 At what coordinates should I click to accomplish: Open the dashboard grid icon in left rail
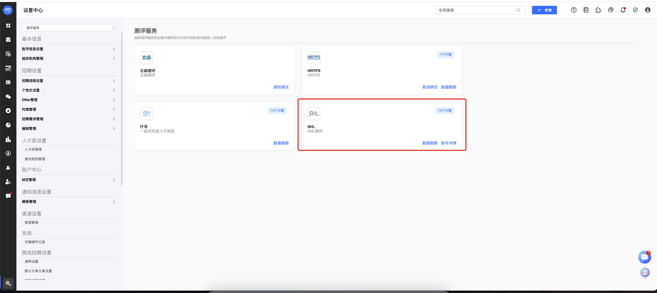coord(8,26)
